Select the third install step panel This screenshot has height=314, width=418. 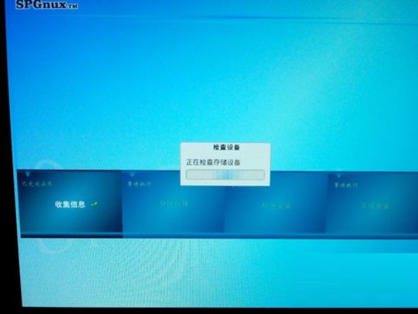click(x=276, y=206)
